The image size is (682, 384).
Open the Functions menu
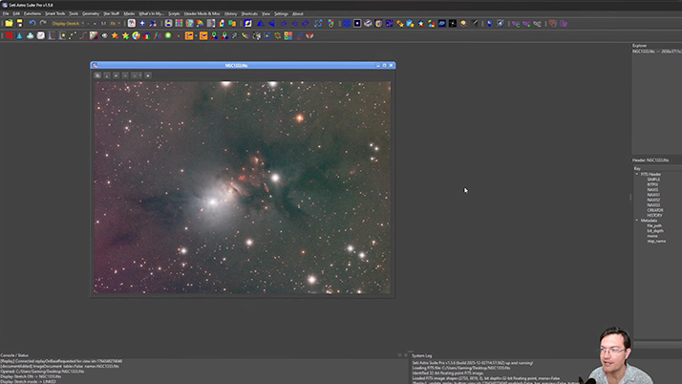click(32, 13)
